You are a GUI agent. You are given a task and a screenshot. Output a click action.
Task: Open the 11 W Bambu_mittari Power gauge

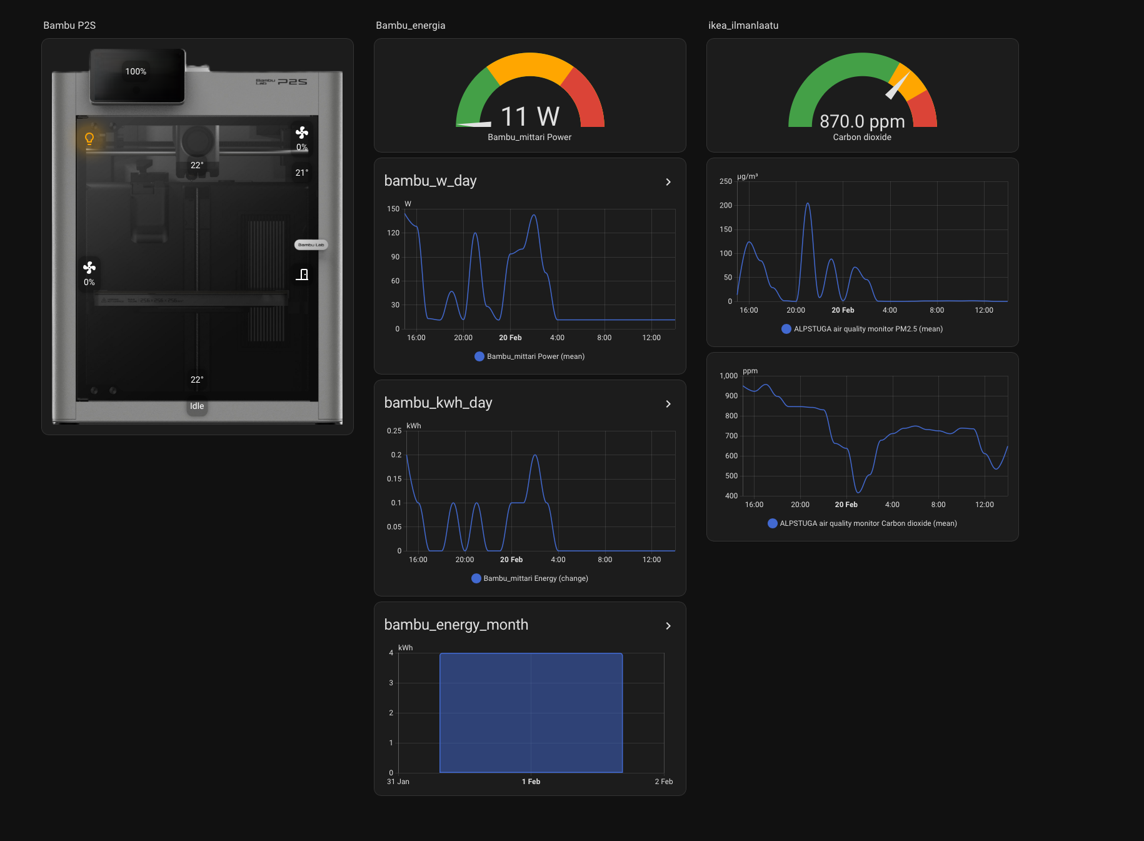click(529, 100)
